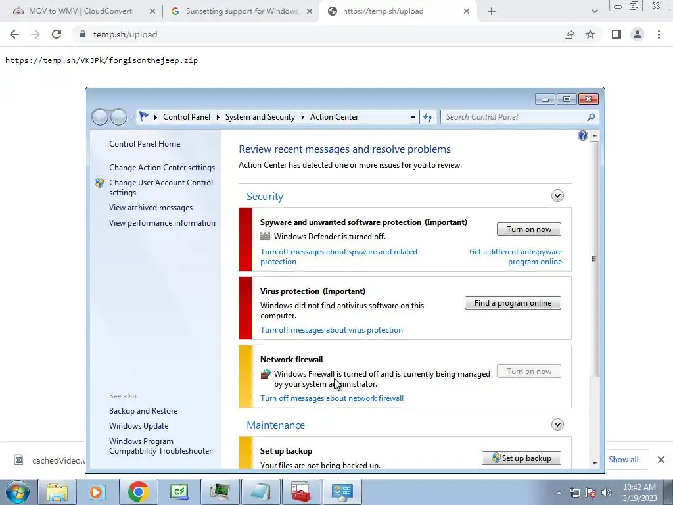673x505 pixels.
Task: Open the address bar history dropdown in Control Panel
Action: tap(413, 117)
